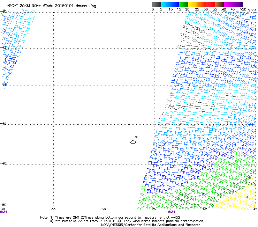Click the colorbar tick label "25"
Viewport: 258px width, 227px height.
pyautogui.click(x=197, y=9)
